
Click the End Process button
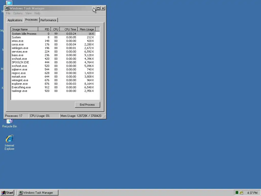(87, 105)
